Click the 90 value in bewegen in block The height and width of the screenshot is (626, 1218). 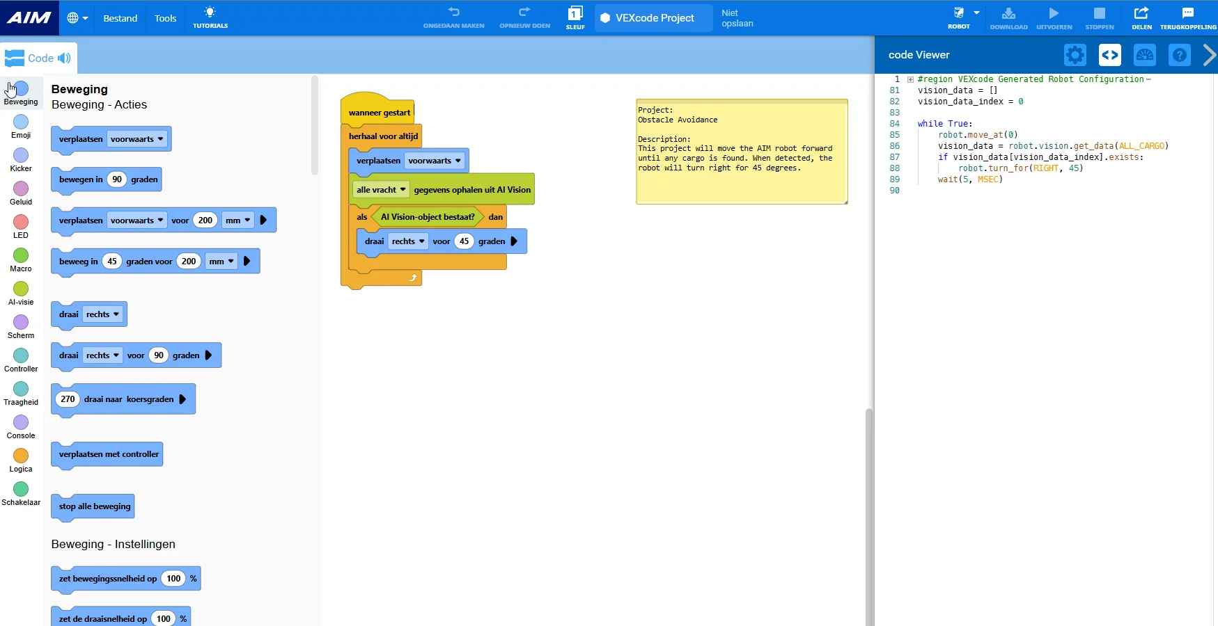(x=117, y=179)
